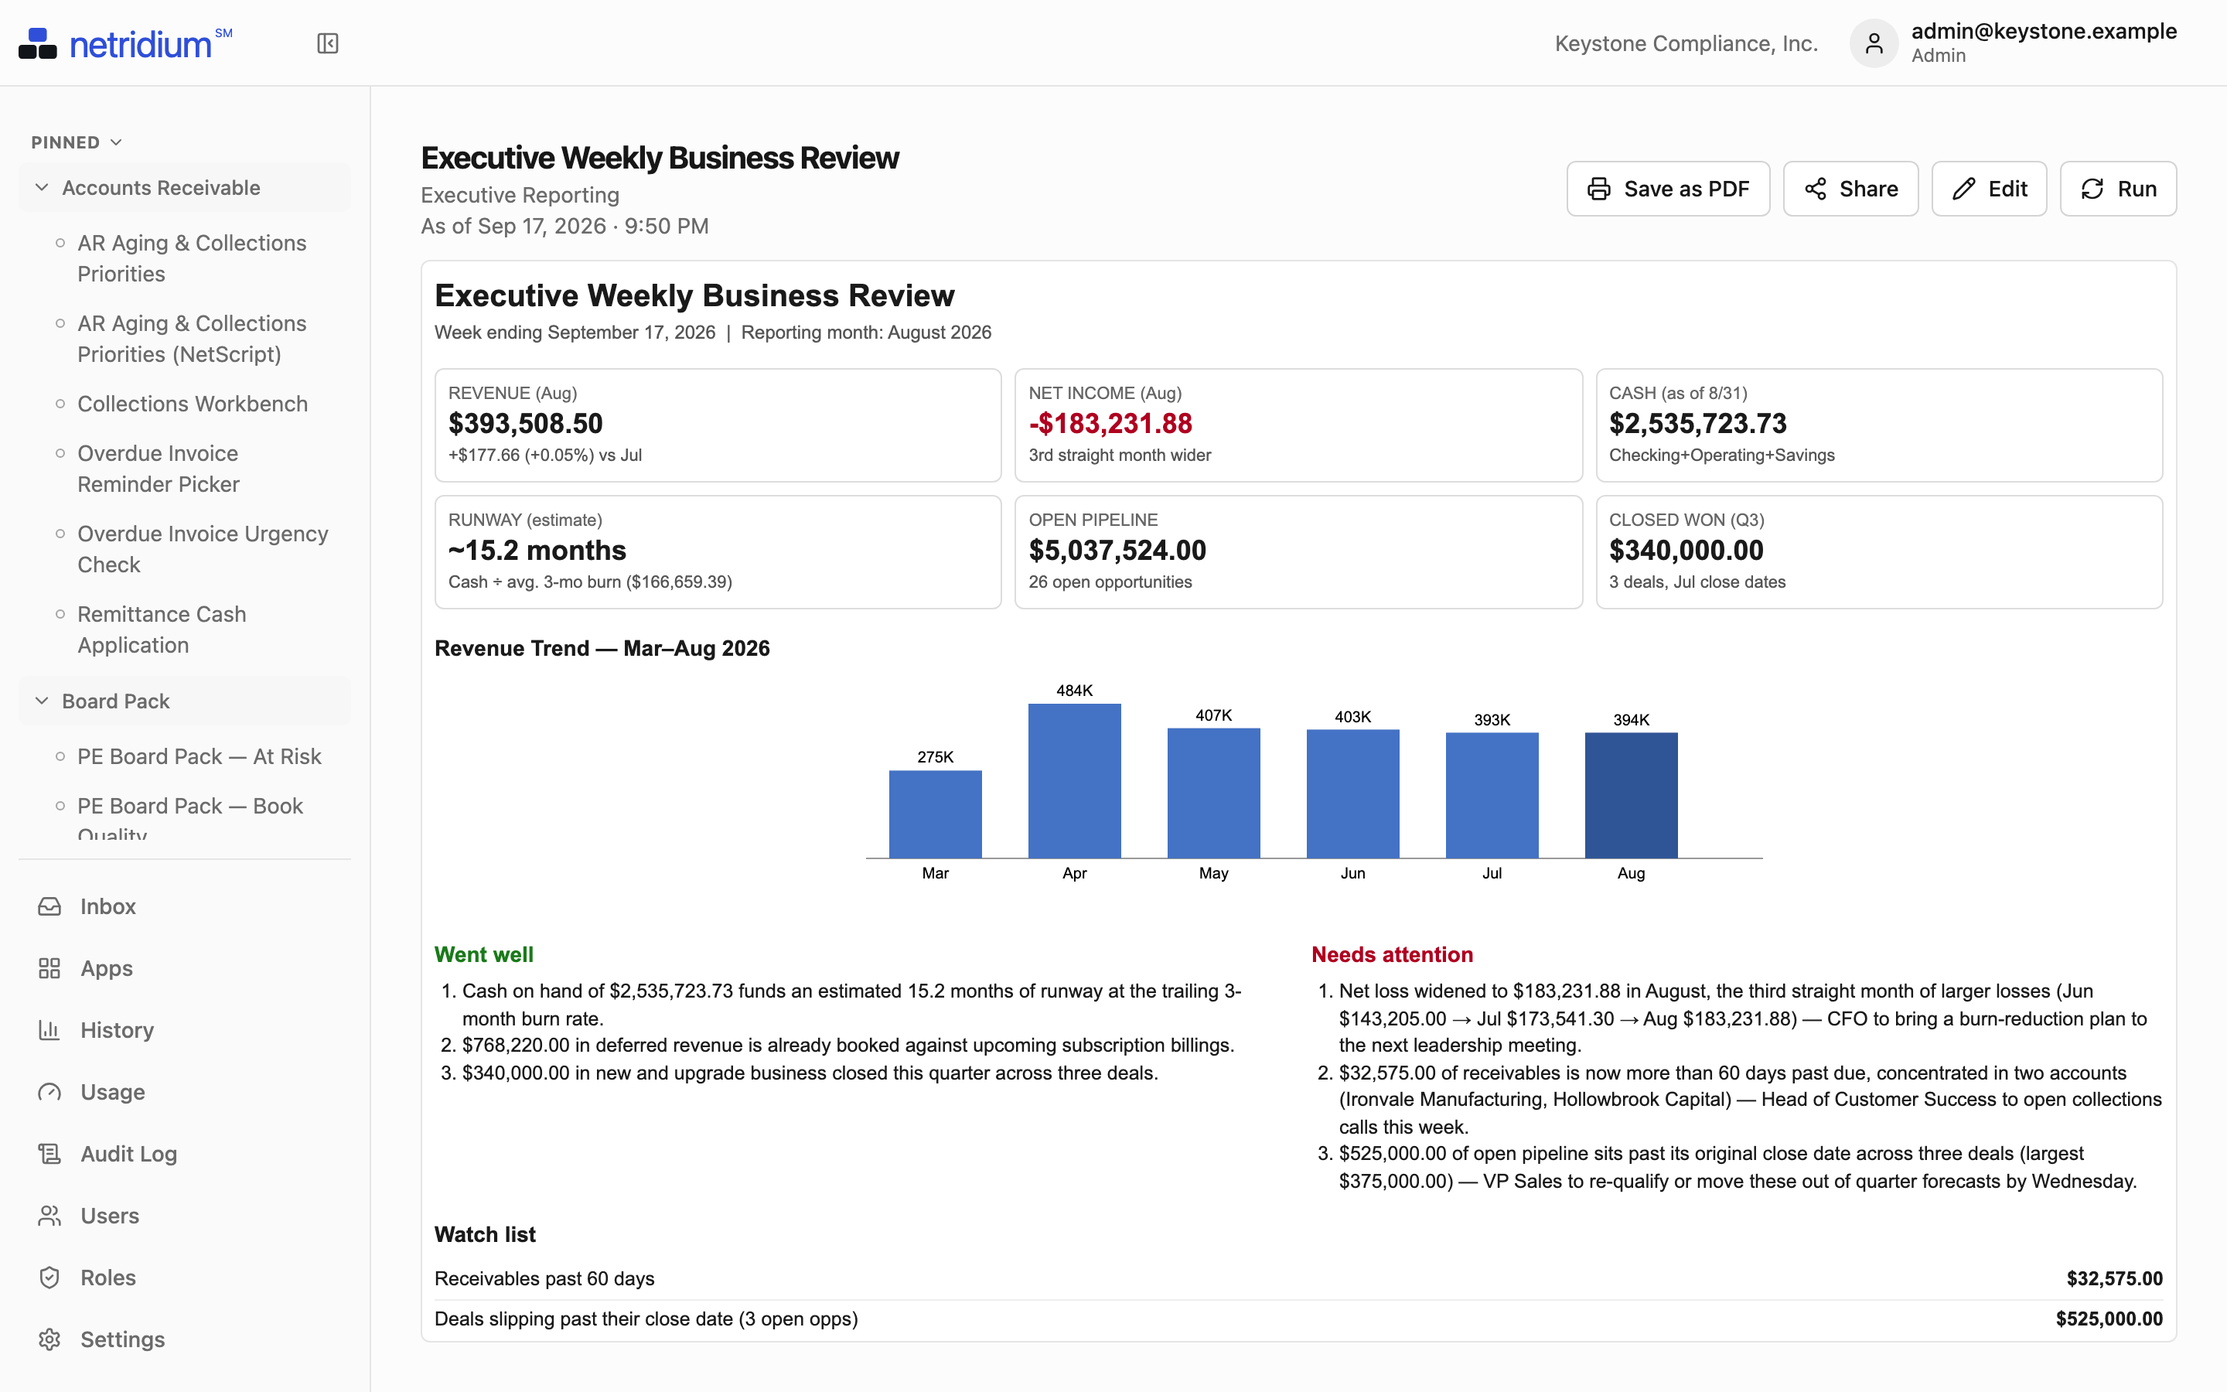The width and height of the screenshot is (2227, 1392).
Task: Open AR Aging & Collections Priorities (NetScript)
Action: coord(192,339)
